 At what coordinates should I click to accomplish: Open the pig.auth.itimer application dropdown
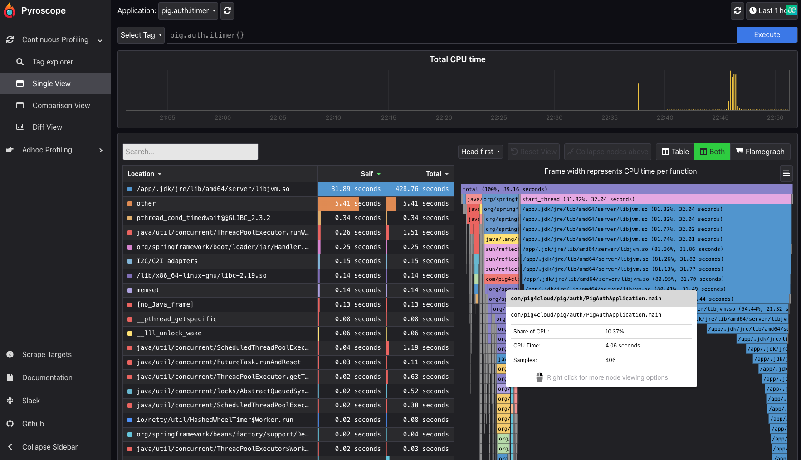click(188, 10)
